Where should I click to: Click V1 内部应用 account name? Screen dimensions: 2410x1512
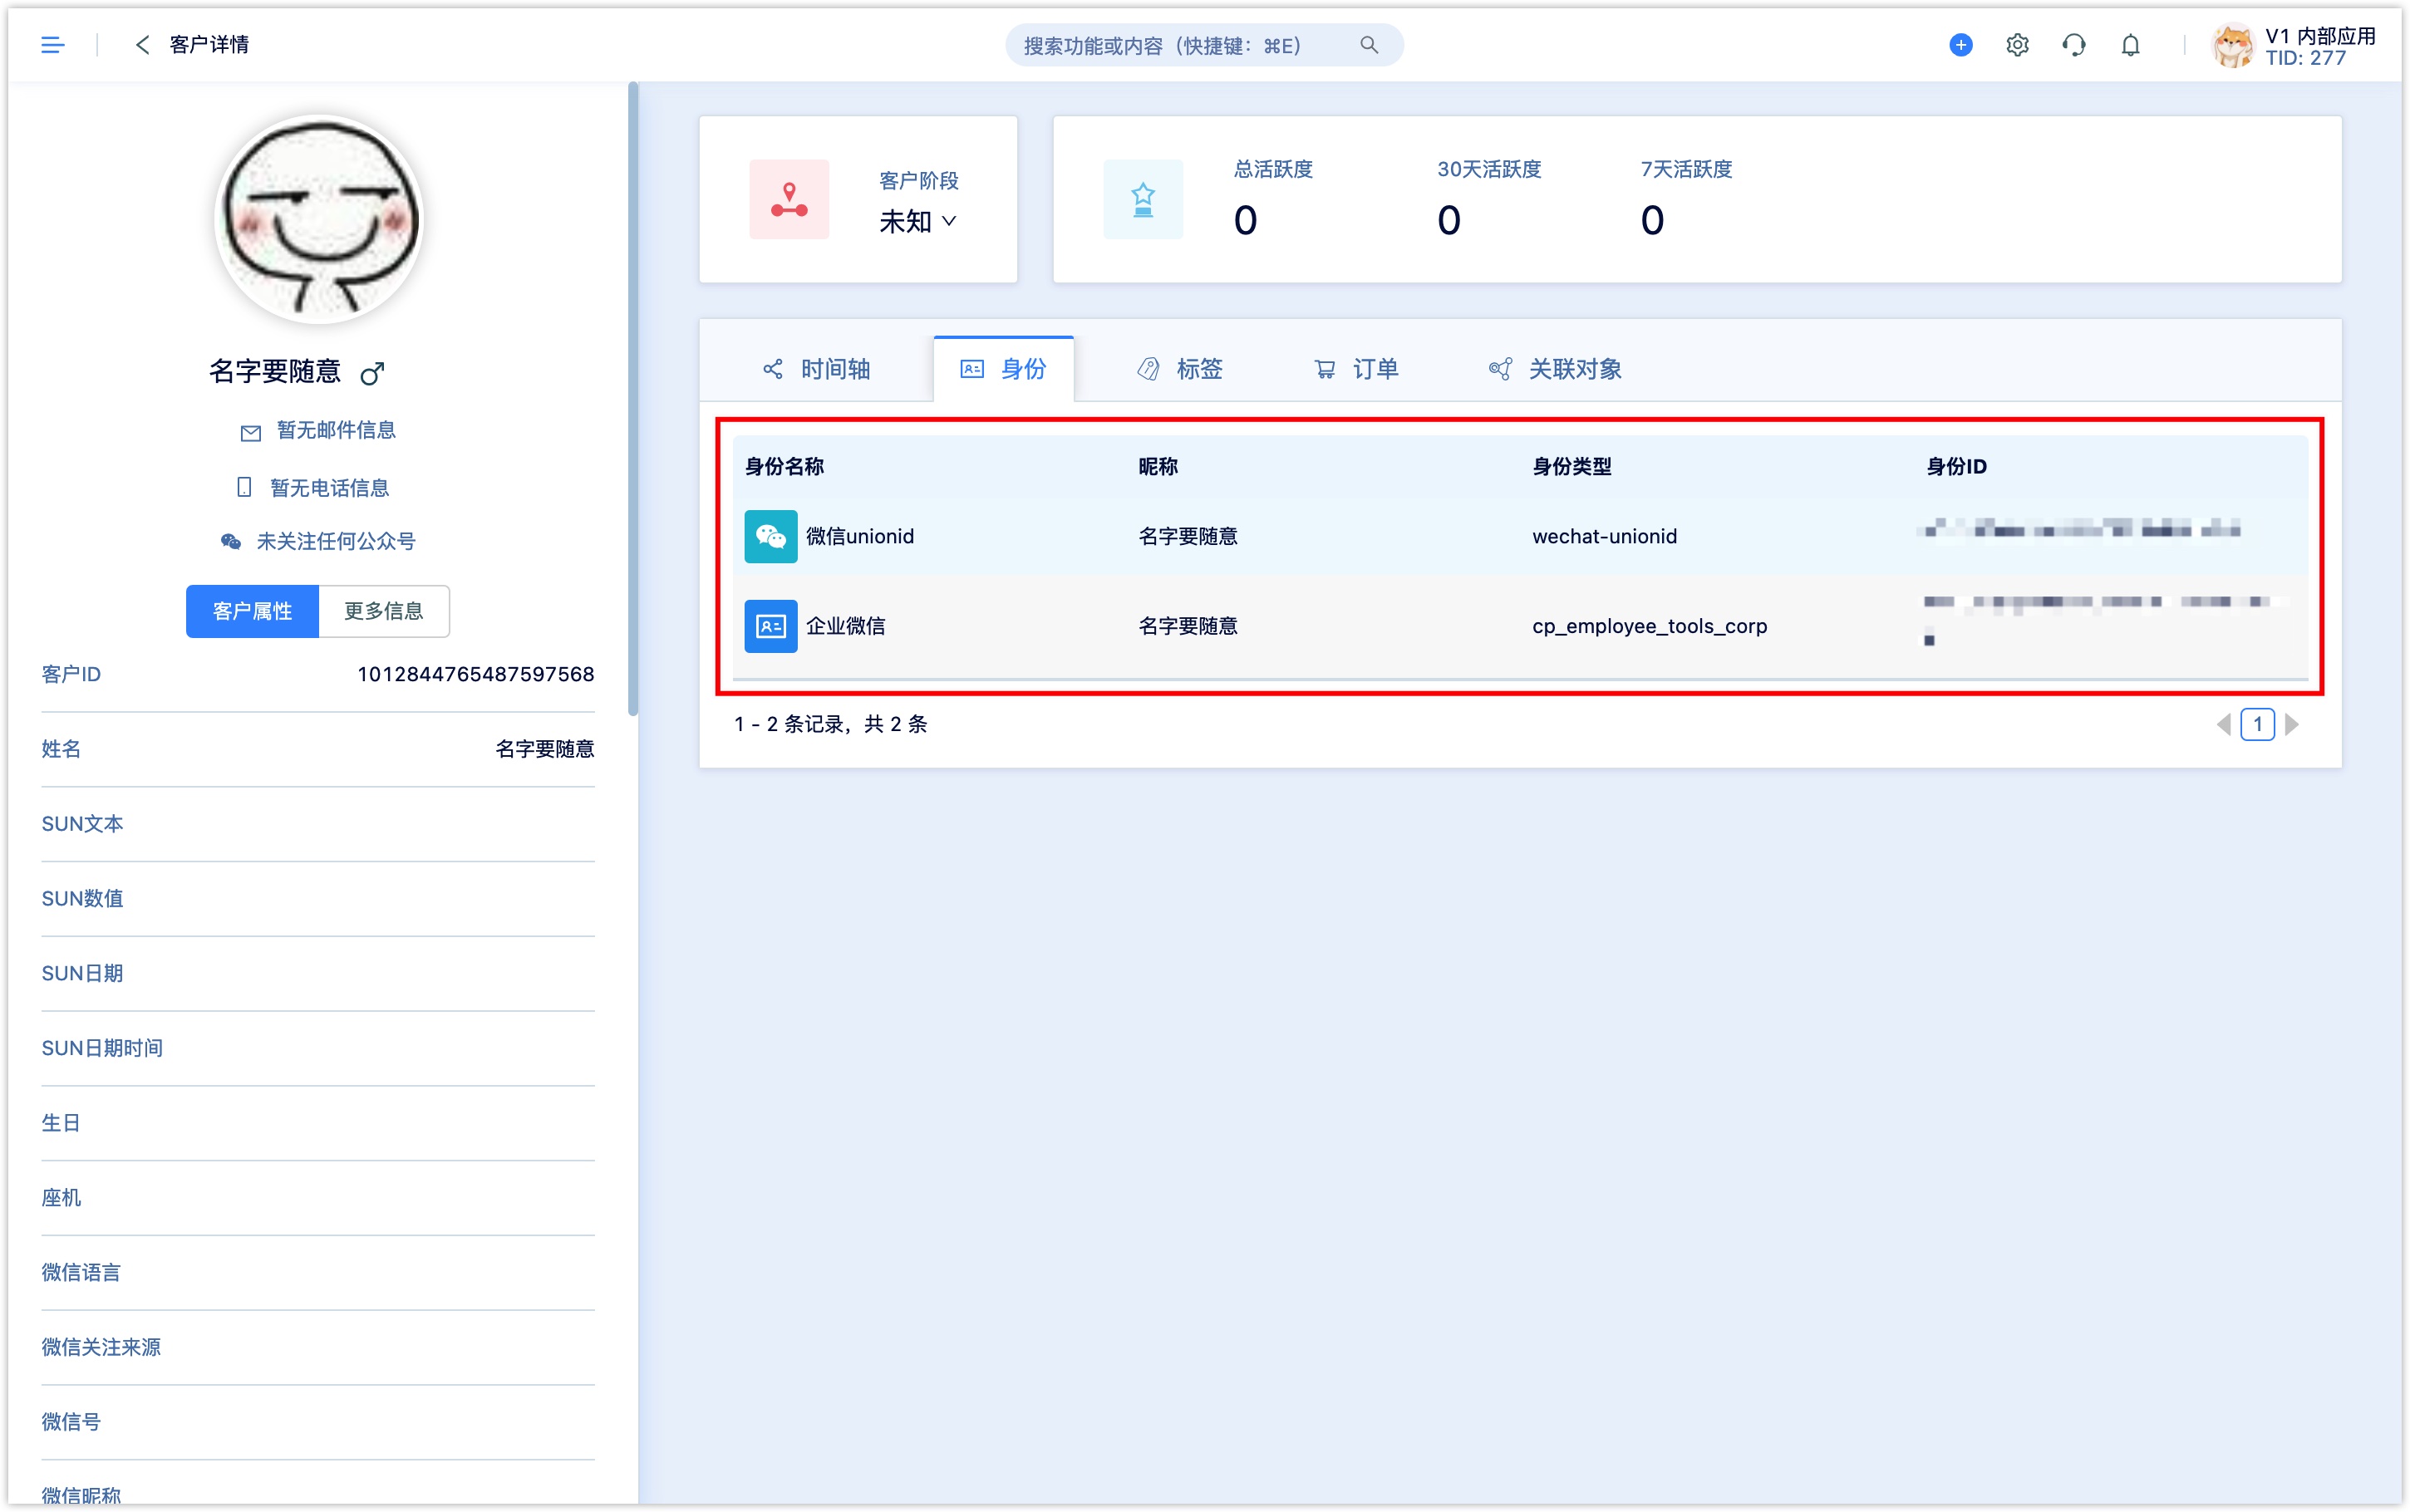point(2319,36)
